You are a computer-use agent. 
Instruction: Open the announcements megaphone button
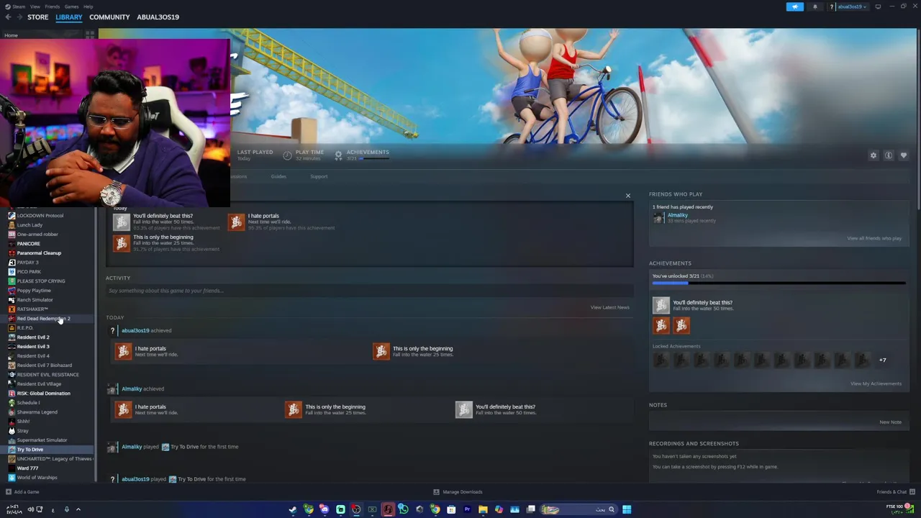tap(794, 6)
